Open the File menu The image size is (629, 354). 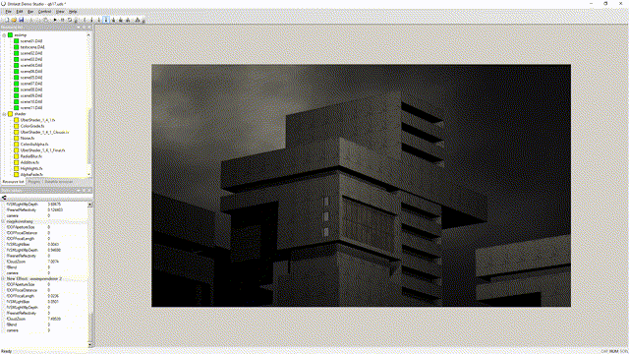pyautogui.click(x=8, y=12)
